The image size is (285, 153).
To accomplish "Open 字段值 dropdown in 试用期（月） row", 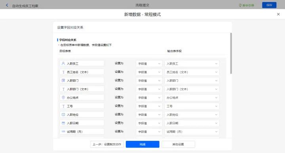I will [x=149, y=132].
